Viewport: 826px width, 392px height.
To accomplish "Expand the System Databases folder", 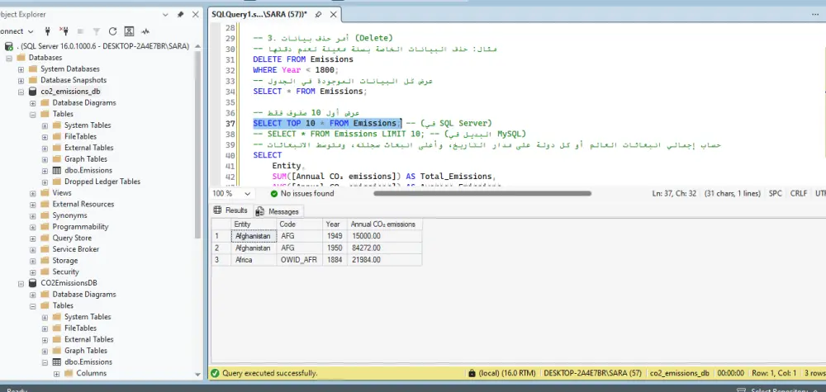I will click(21, 69).
